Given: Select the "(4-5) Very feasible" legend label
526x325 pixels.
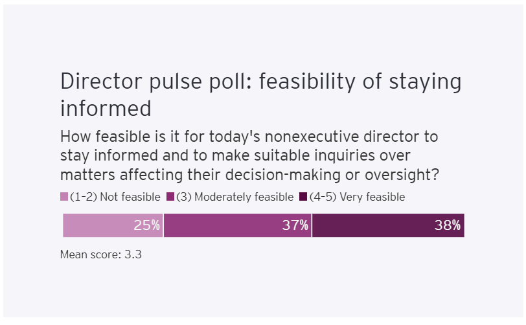Looking at the screenshot, I should tap(357, 197).
